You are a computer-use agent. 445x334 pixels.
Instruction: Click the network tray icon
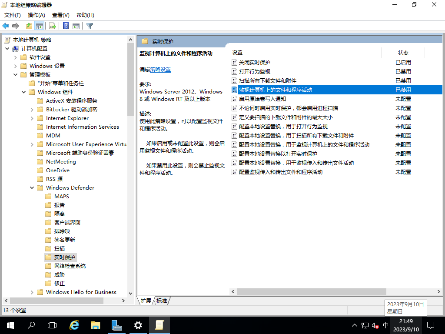coord(365,325)
